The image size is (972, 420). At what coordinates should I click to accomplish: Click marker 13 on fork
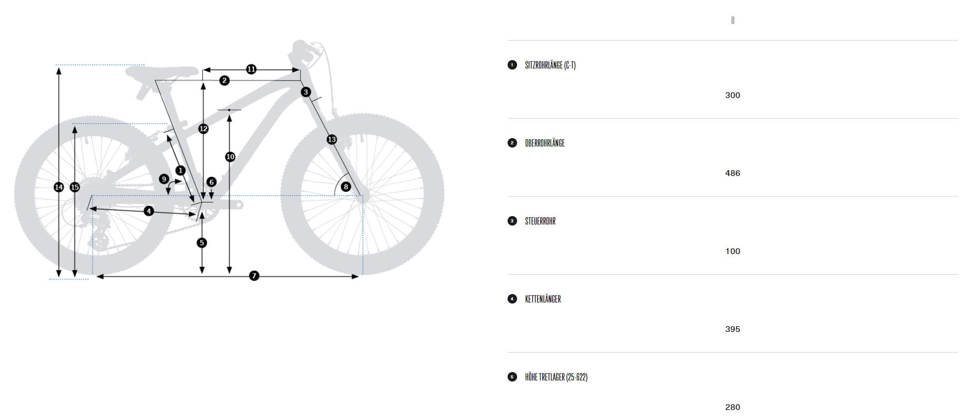pos(331,139)
